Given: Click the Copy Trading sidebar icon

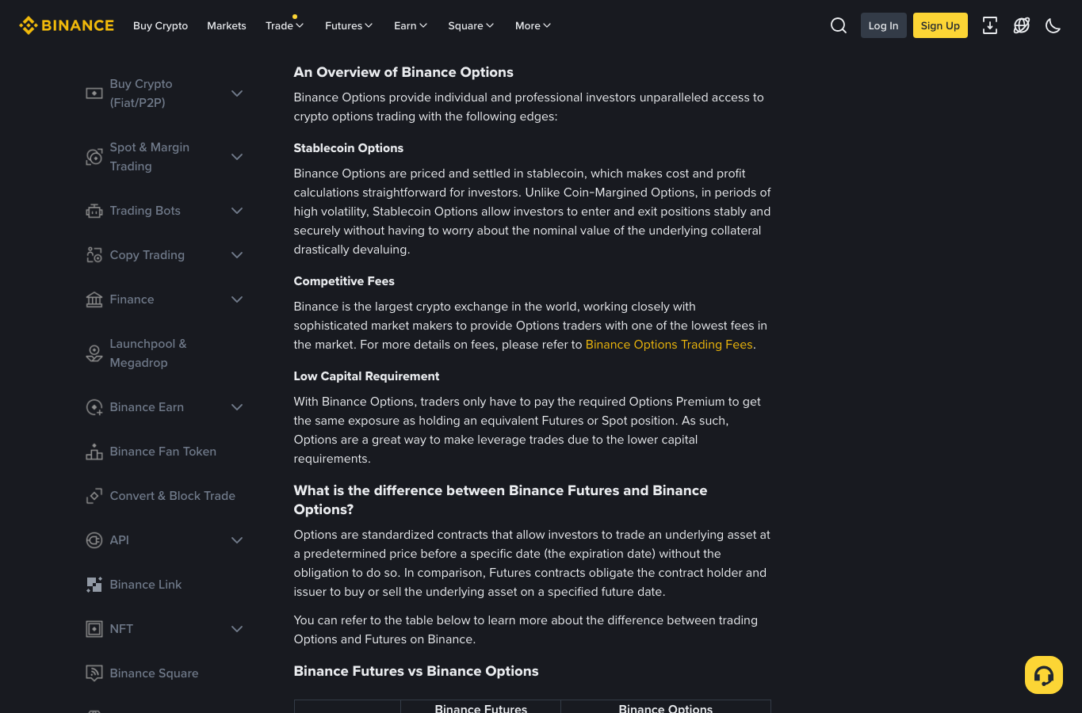Looking at the screenshot, I should pyautogui.click(x=94, y=255).
